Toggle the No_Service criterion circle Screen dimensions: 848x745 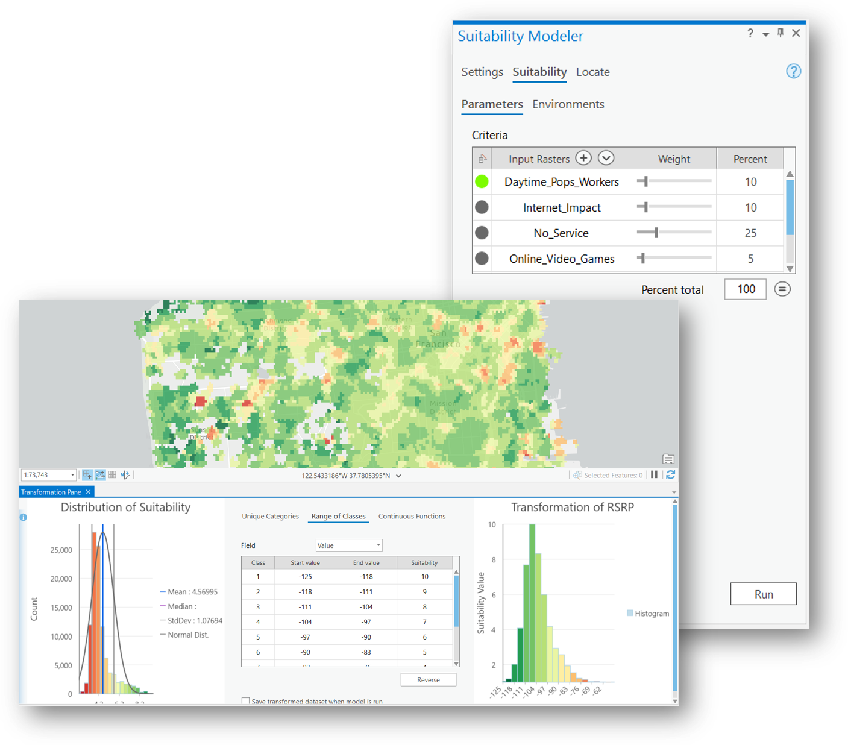[482, 233]
